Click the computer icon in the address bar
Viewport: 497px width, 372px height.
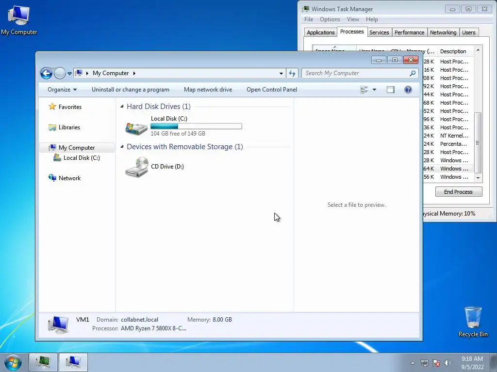(79, 73)
